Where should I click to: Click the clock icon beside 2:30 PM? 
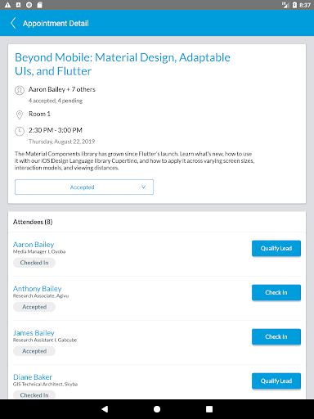[20, 131]
